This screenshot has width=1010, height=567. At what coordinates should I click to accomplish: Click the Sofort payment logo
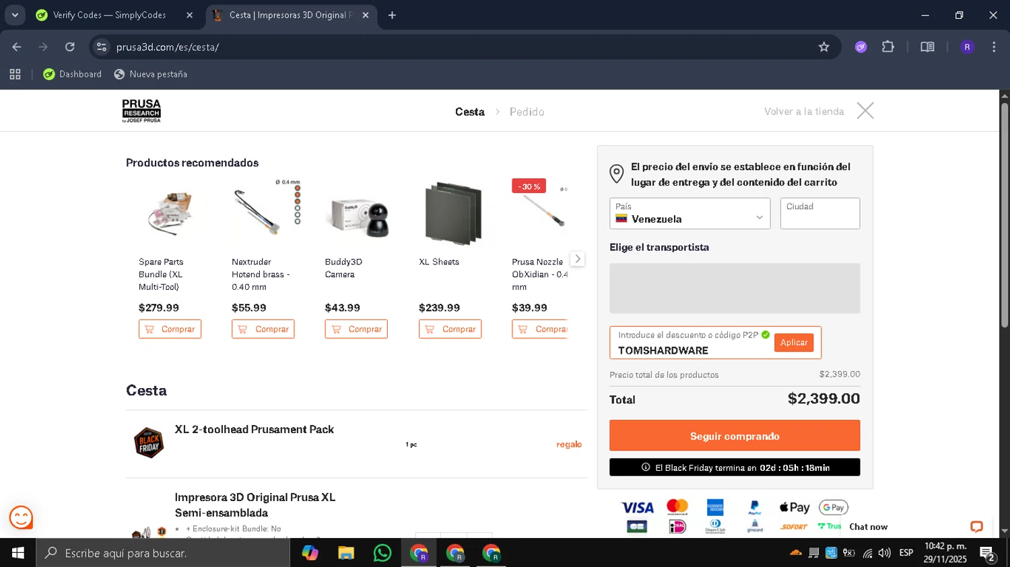[794, 527]
